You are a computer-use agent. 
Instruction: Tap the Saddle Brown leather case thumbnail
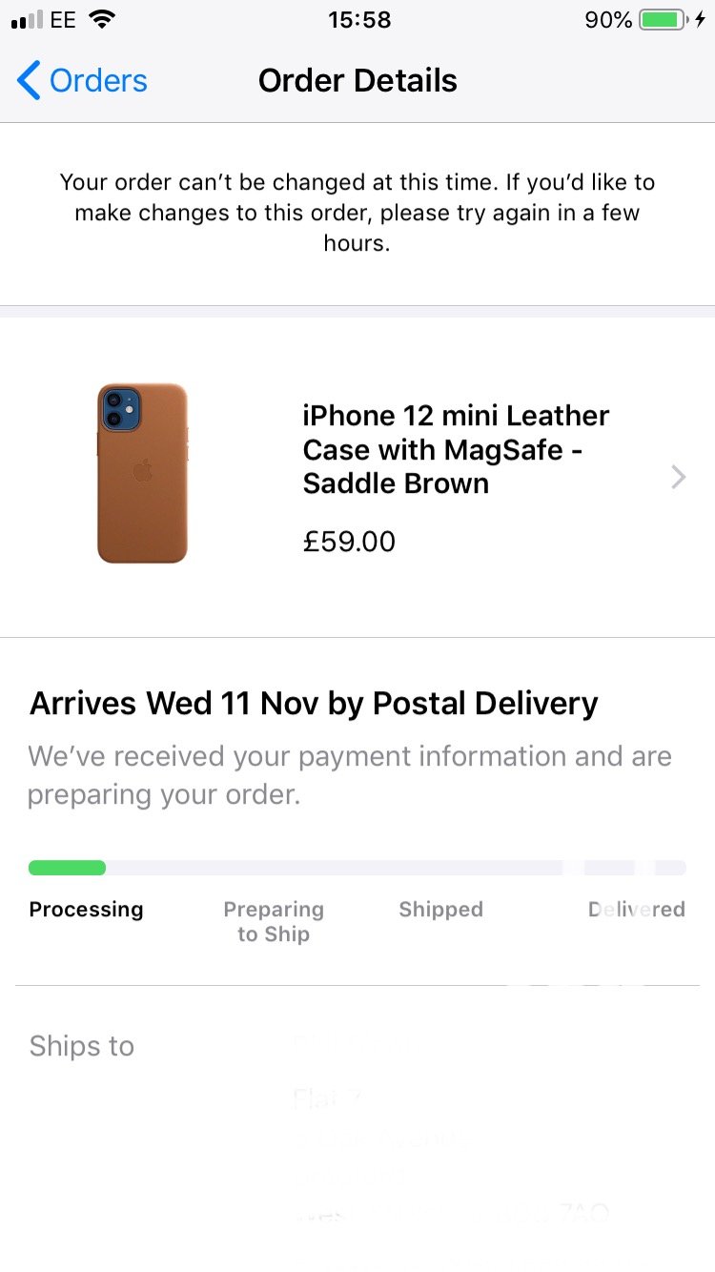click(x=142, y=474)
